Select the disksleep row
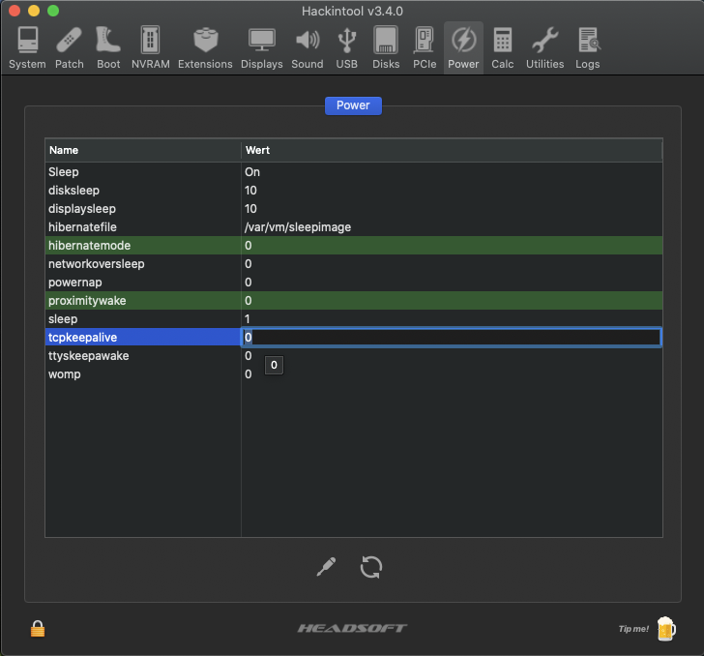704x656 pixels. pos(354,191)
